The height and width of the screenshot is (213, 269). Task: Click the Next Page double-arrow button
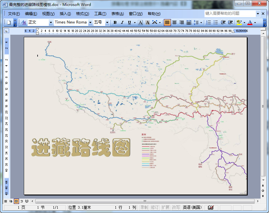click(263, 196)
